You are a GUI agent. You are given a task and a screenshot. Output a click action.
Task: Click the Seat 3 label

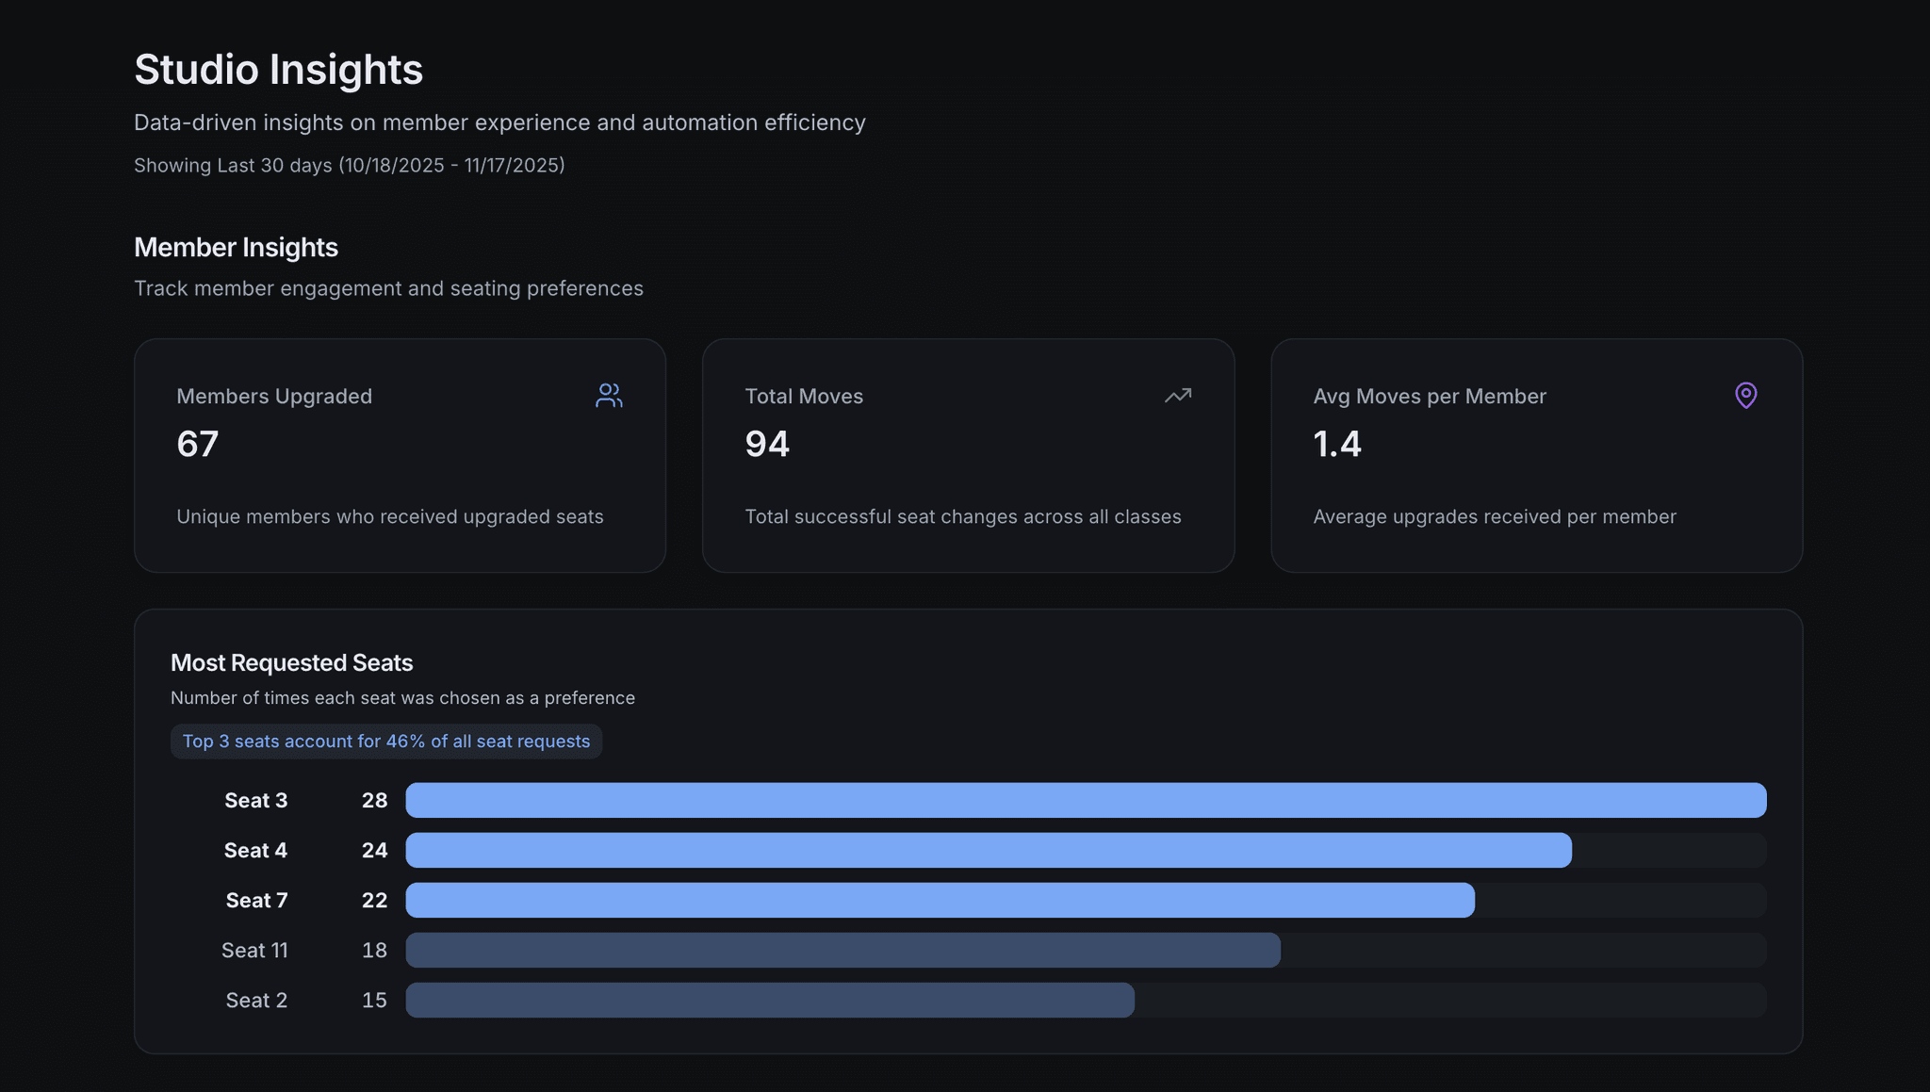[255, 800]
